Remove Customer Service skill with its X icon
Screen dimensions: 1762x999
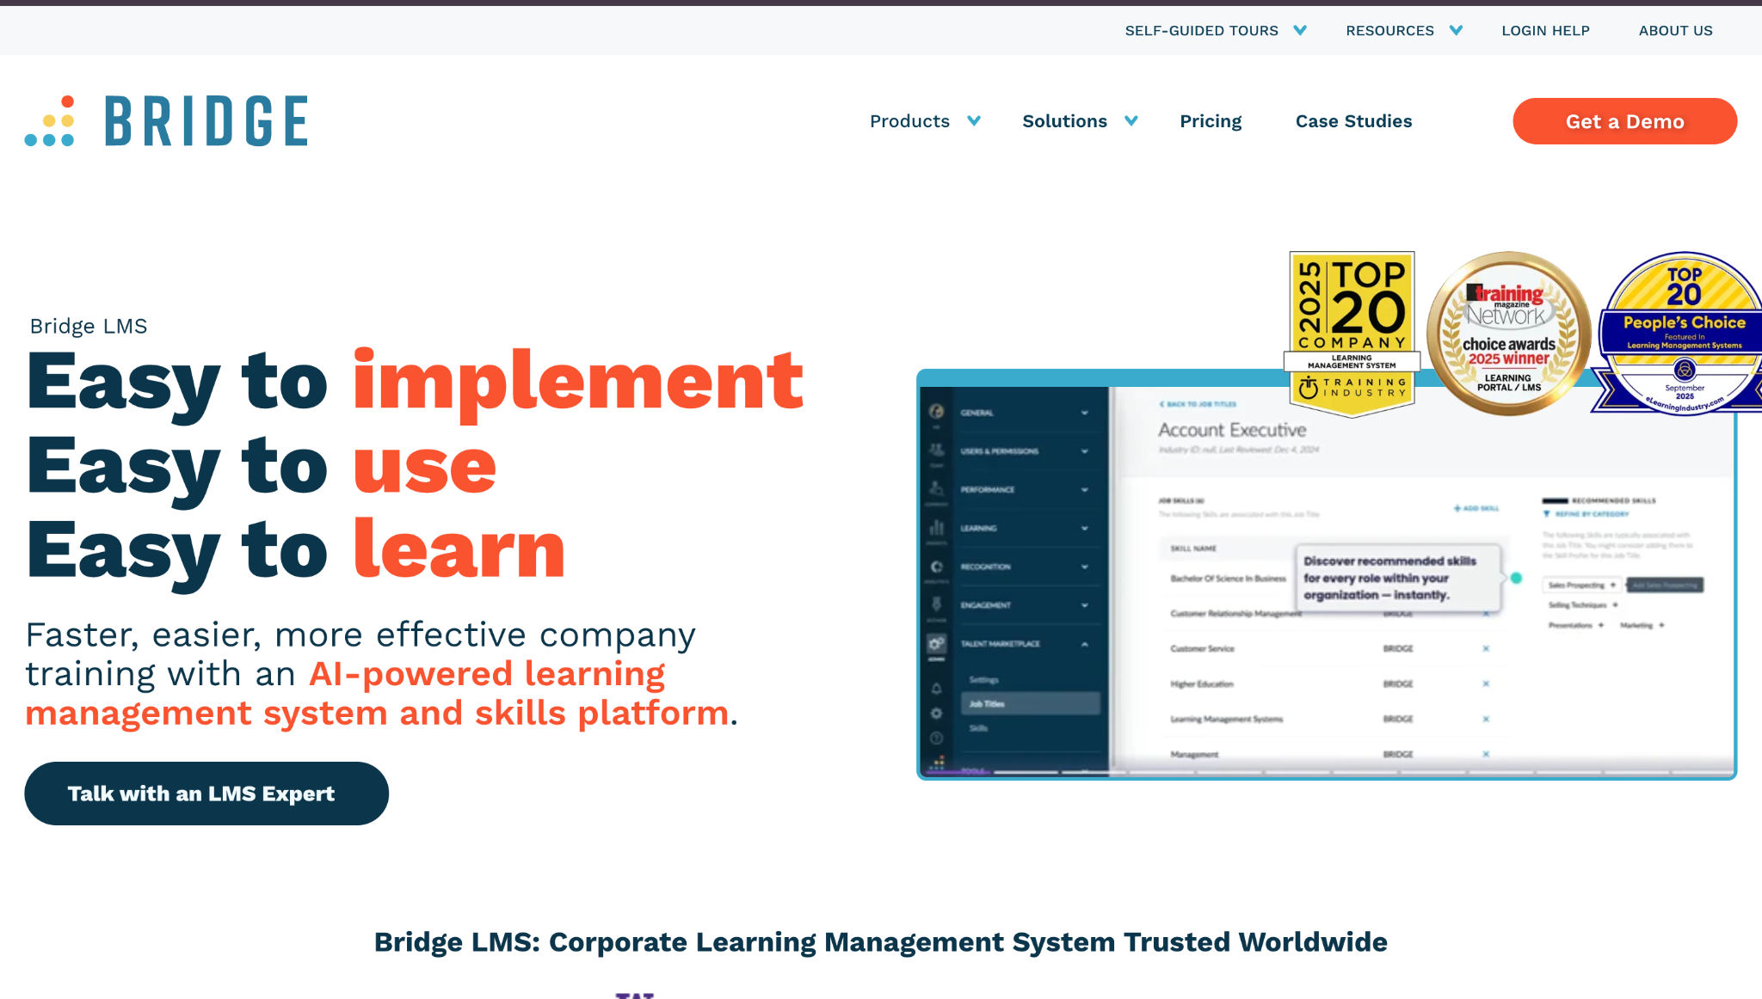coord(1486,647)
